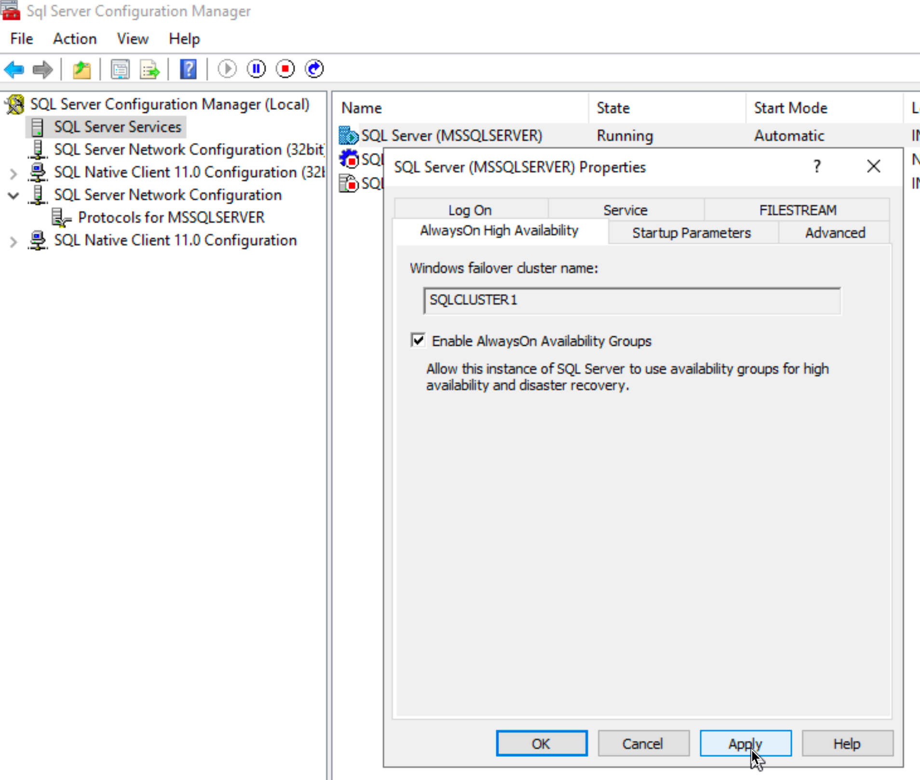Select SQL Native Client 11.0 Configuration item
The image size is (920, 780).
click(x=176, y=240)
